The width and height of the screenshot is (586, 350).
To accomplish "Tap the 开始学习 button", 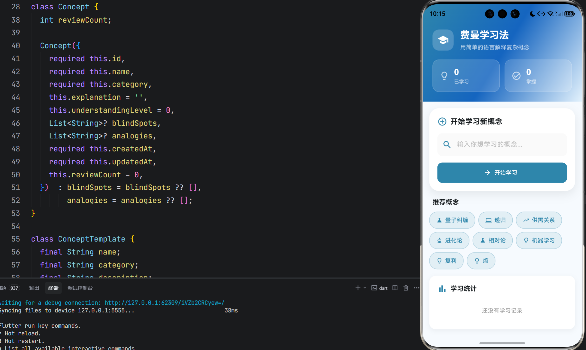I will (x=502, y=173).
